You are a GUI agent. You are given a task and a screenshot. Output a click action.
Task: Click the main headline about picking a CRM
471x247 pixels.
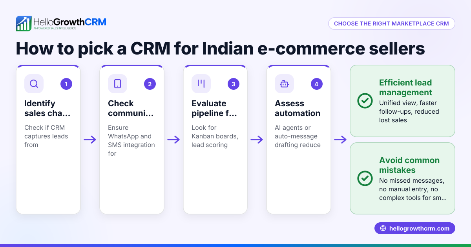[220, 49]
